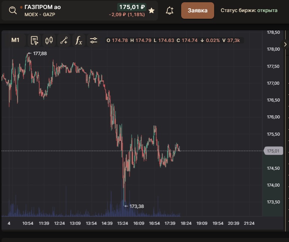The width and height of the screenshot is (289, 242).
Task: Click the Статус биржи: открыта text
Action: point(249,10)
